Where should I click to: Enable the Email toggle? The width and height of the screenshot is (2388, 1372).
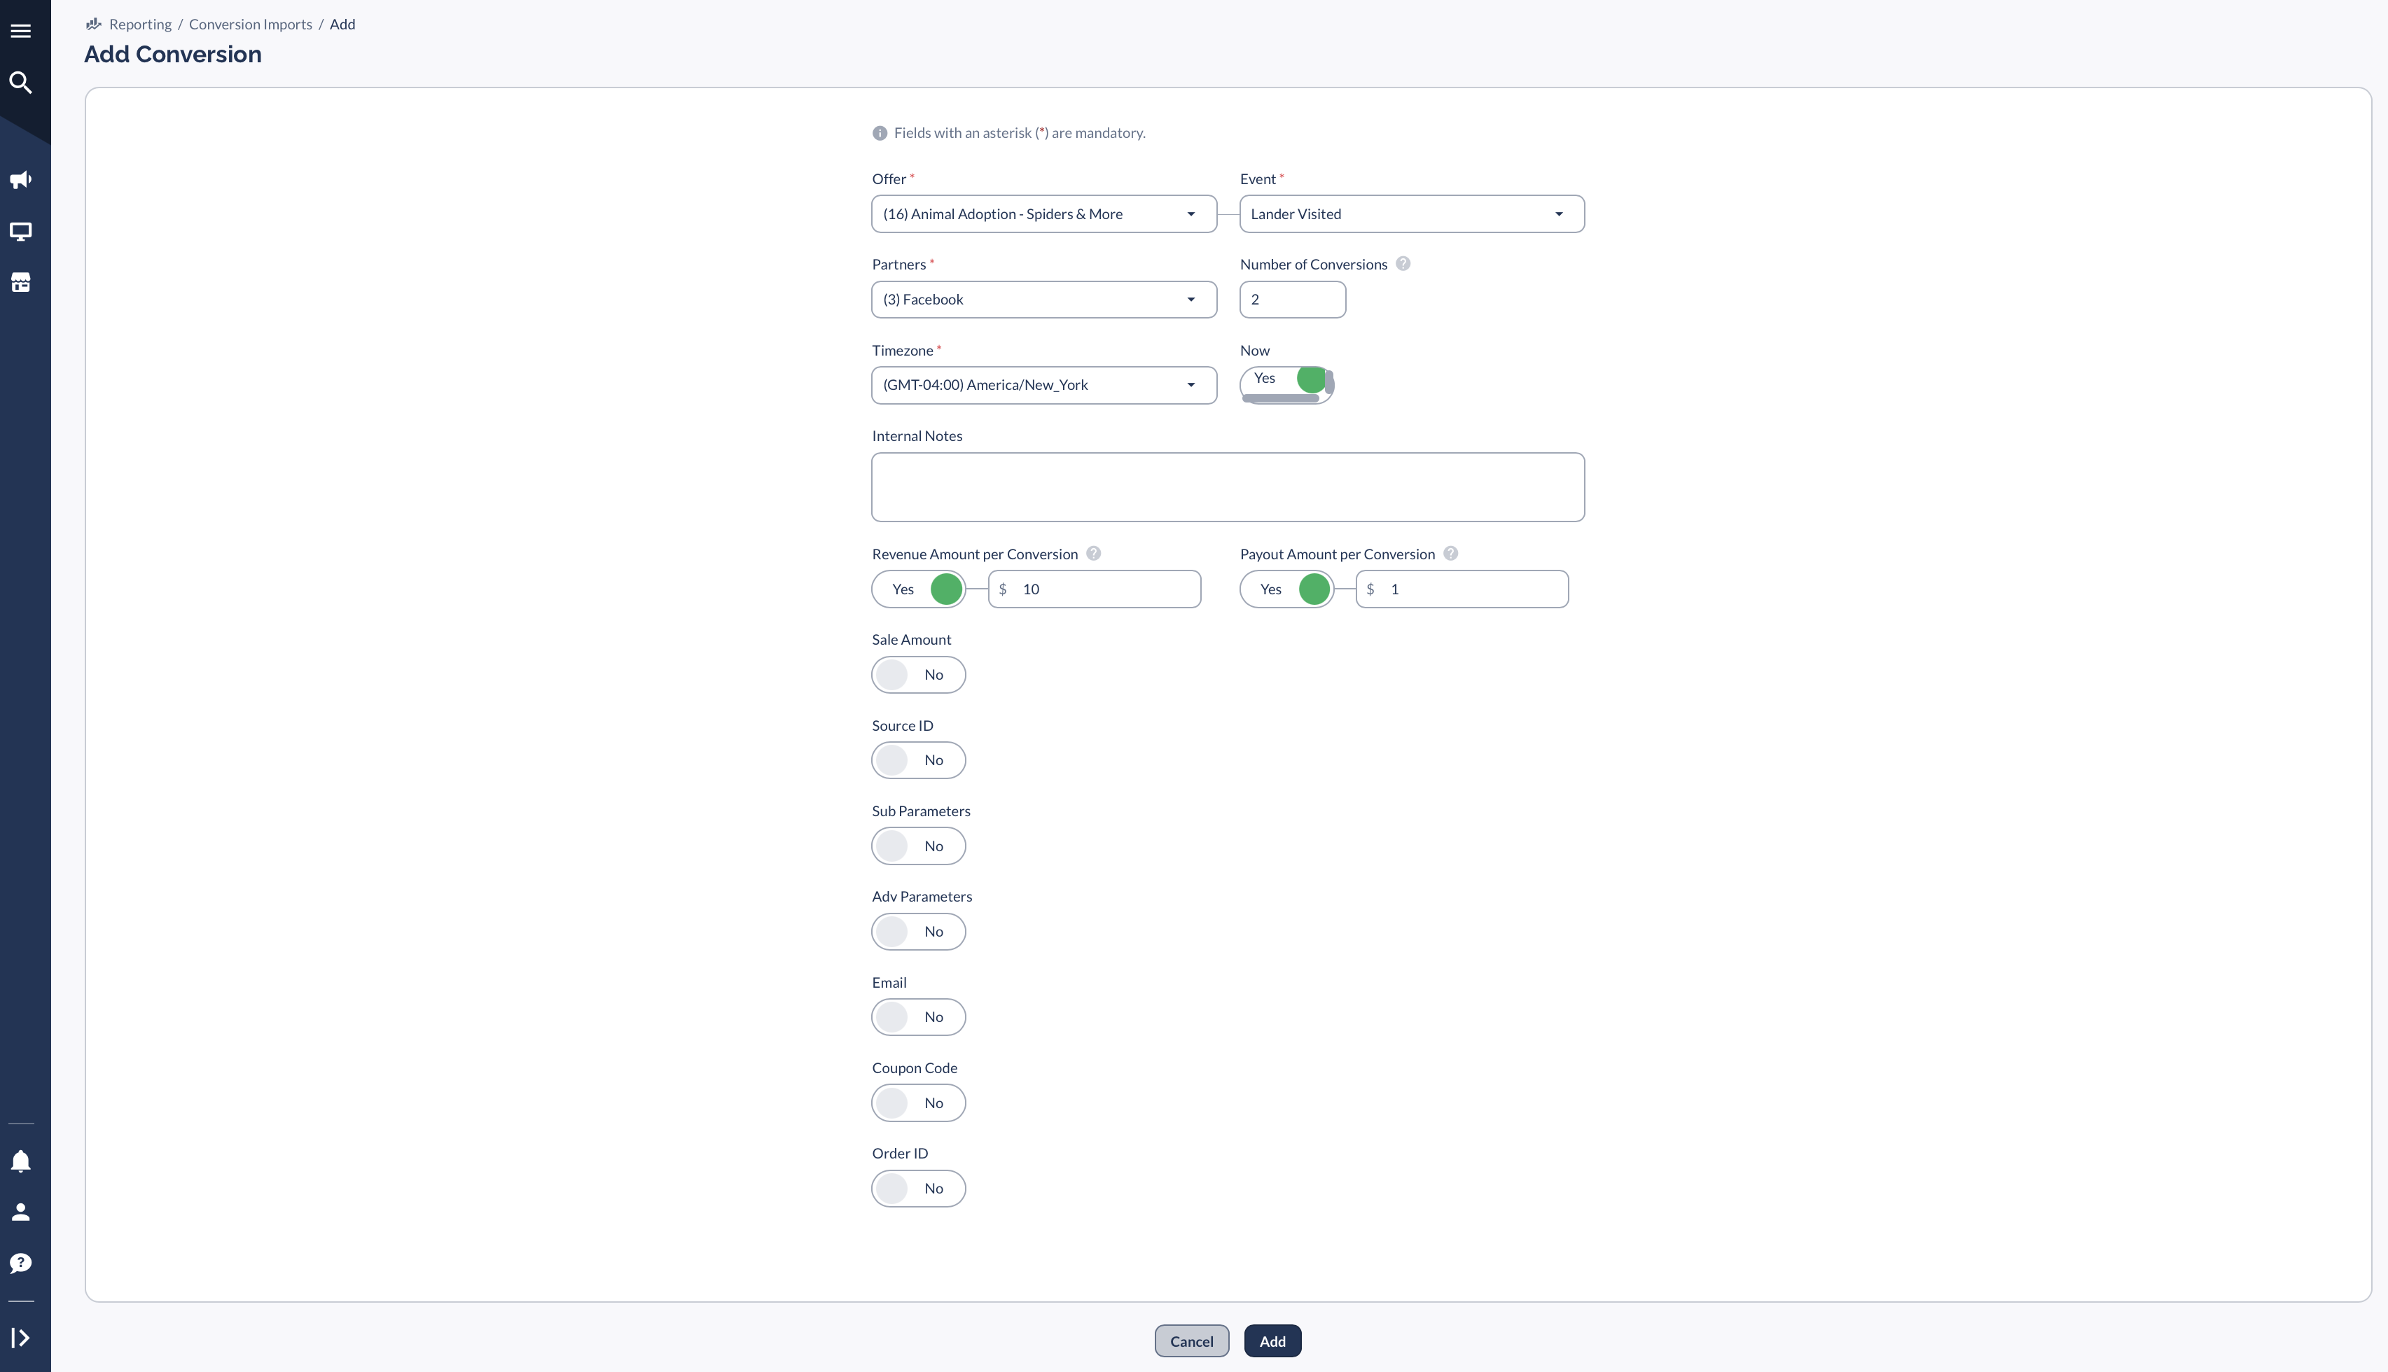(x=919, y=1016)
